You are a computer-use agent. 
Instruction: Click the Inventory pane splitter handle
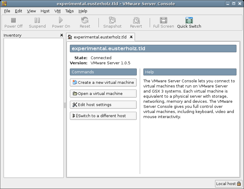click(65, 105)
